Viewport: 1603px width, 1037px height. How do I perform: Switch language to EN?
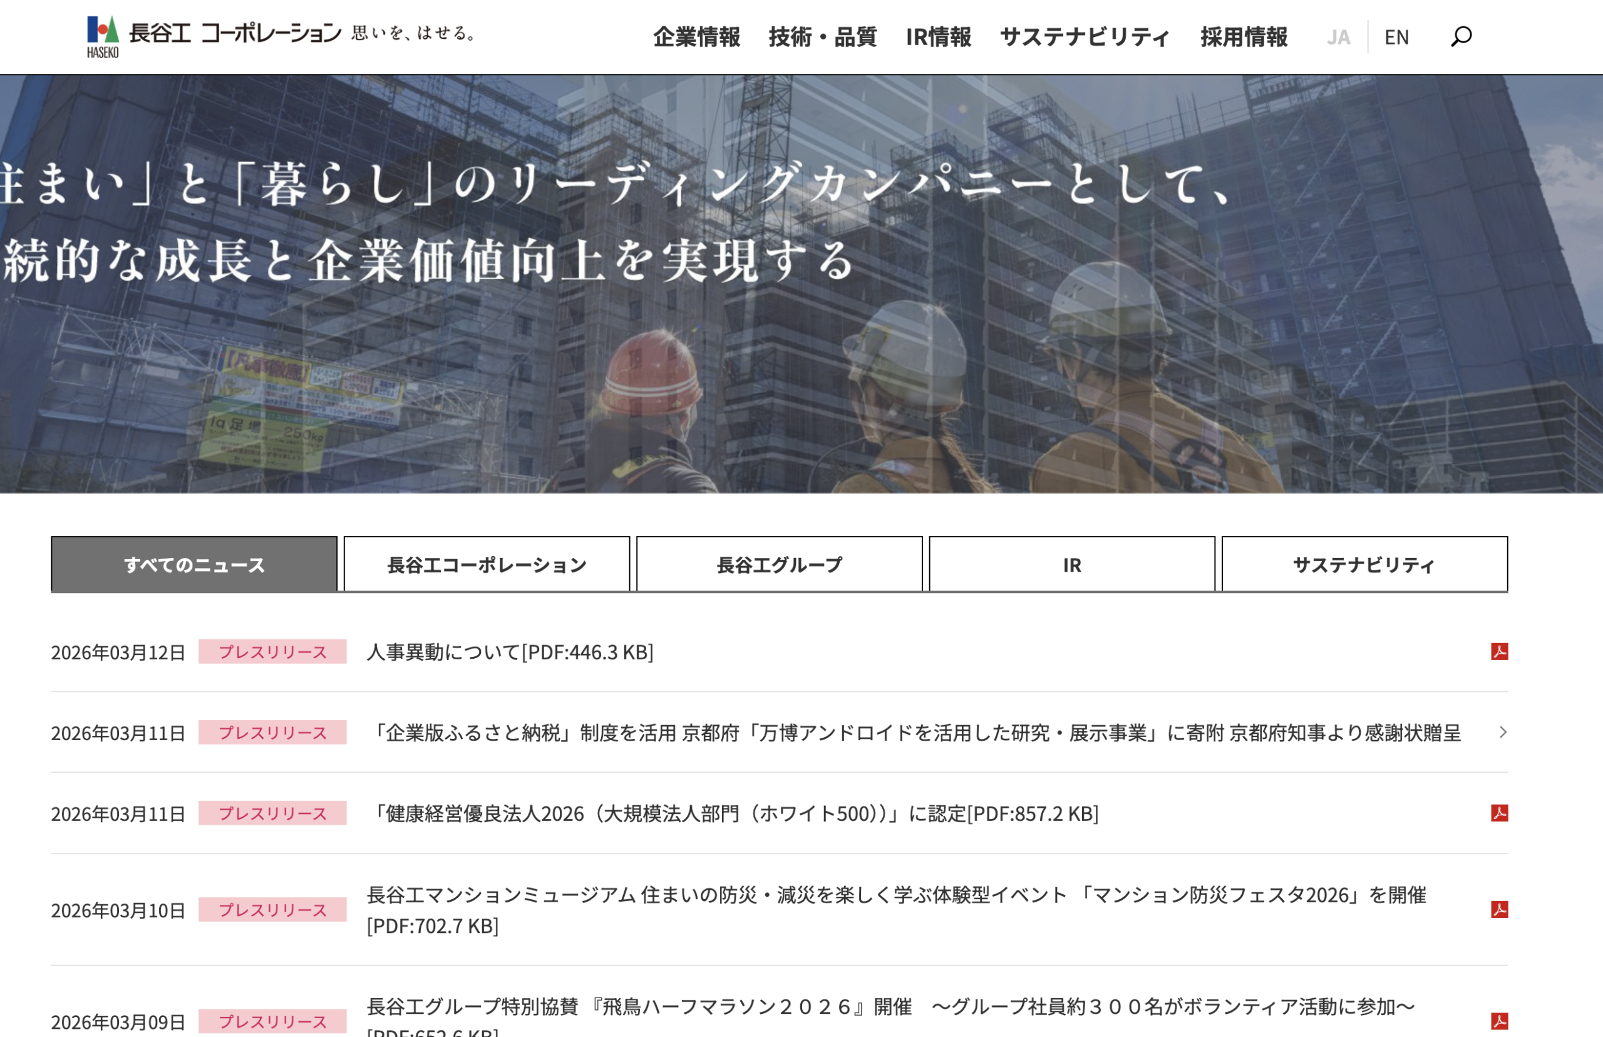(x=1396, y=37)
